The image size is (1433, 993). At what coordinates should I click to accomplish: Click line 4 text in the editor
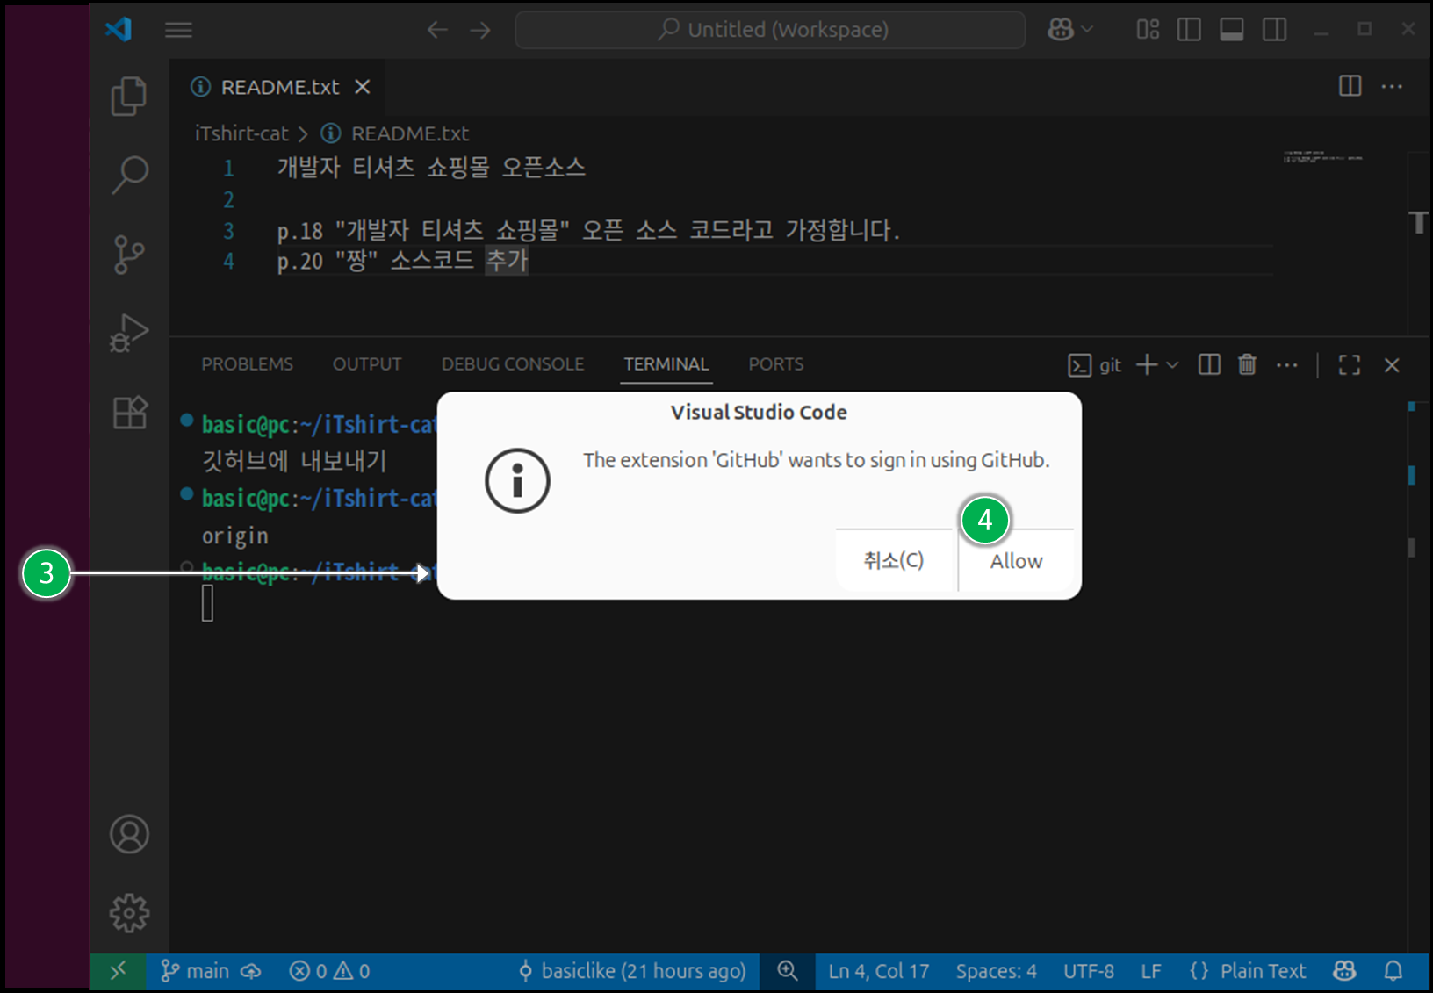[x=402, y=261]
